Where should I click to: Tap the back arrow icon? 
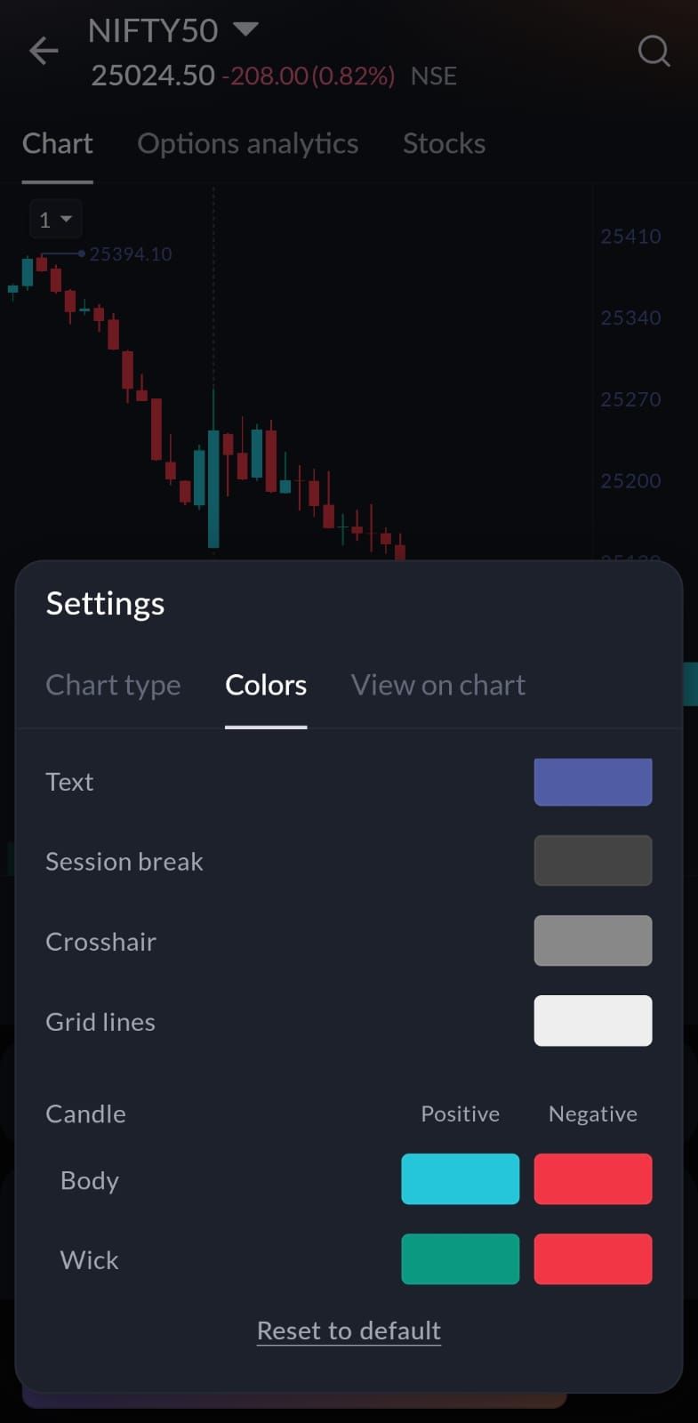click(x=44, y=51)
